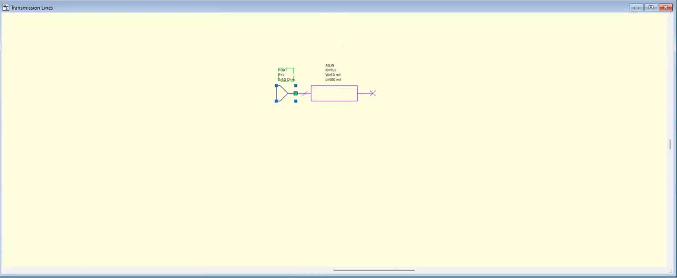Click the bottom-right blue selection handle of PORT
The image size is (677, 278).
295,100
